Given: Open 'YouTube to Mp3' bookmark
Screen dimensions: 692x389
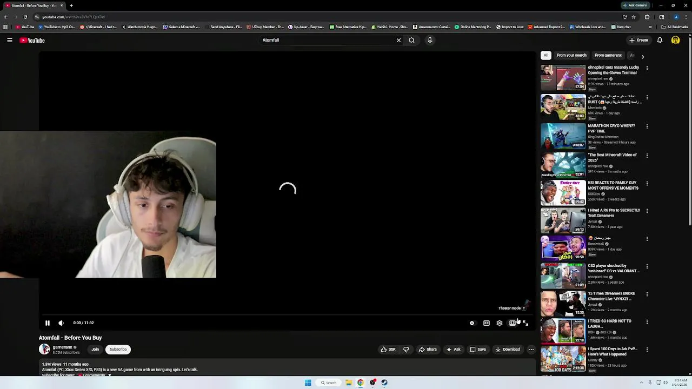Looking at the screenshot, I should [57, 27].
